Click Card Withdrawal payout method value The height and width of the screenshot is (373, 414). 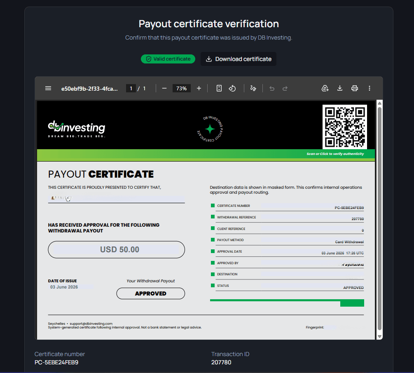[x=349, y=242]
